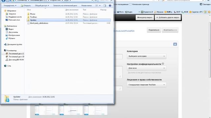Open Загрузки in Explorer favorites
The width and height of the screenshot is (211, 118).
point(12,14)
